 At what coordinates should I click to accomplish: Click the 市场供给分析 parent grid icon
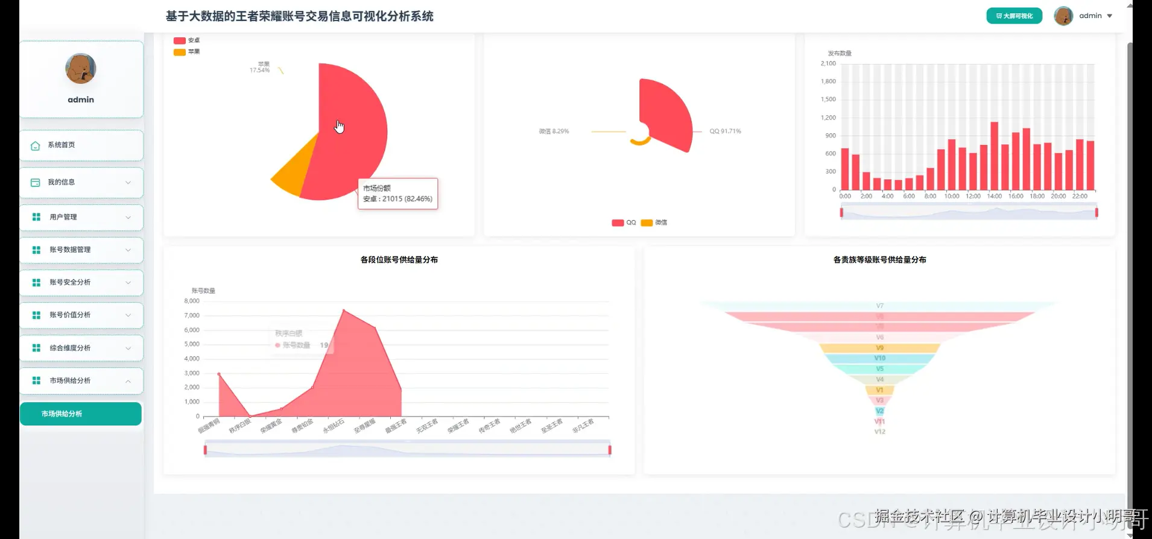click(x=36, y=380)
